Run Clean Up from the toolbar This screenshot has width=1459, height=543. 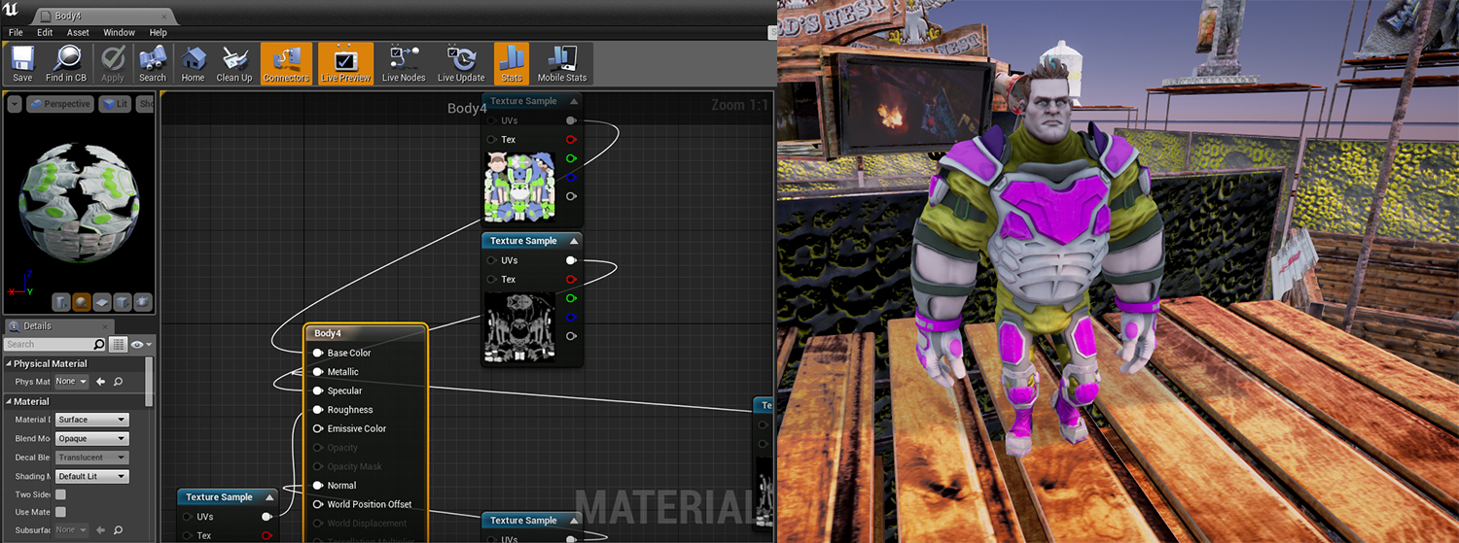tap(233, 63)
